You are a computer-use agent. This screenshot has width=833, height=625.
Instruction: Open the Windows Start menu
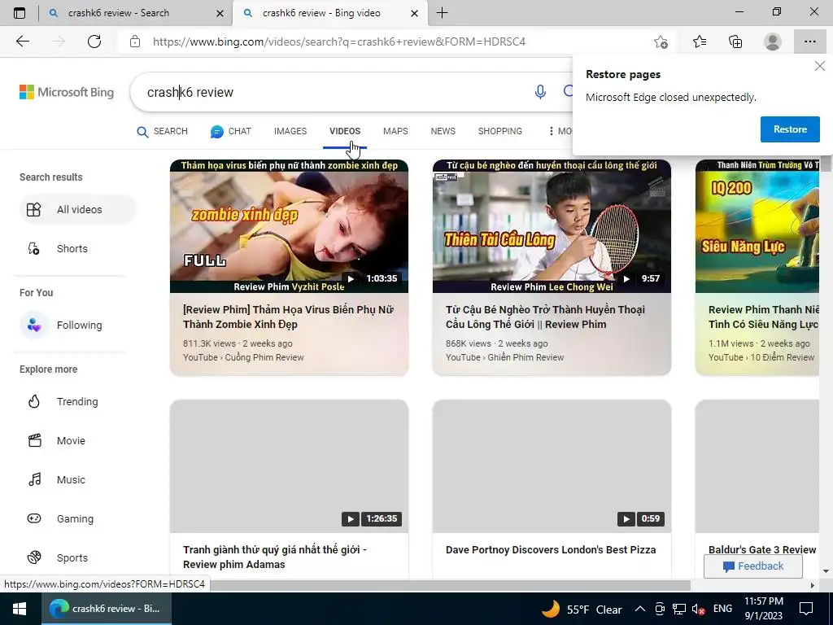click(20, 609)
